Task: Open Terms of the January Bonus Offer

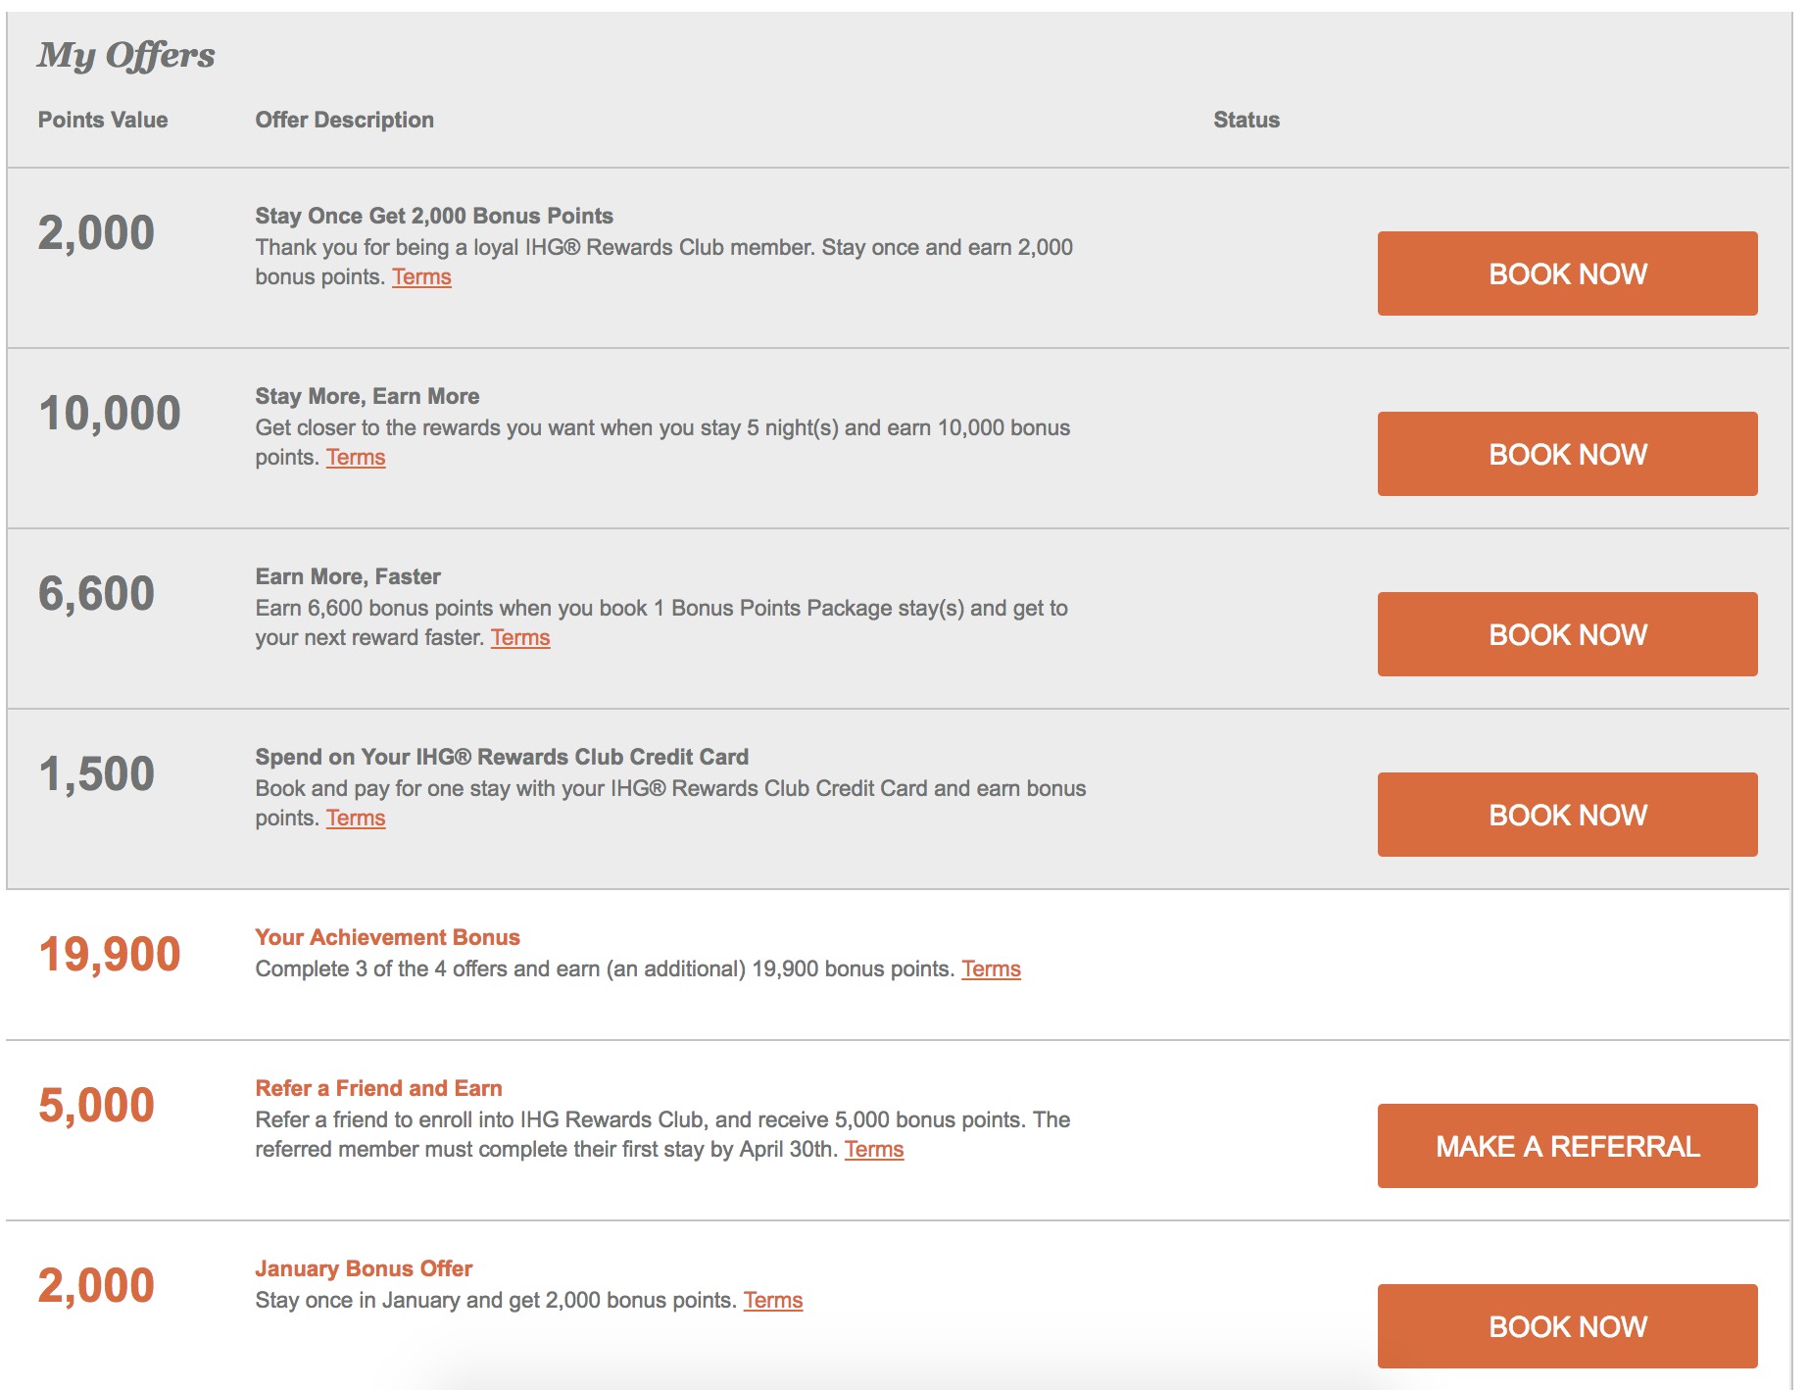Action: click(x=772, y=1301)
